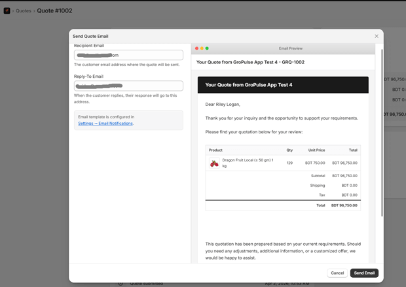Screen dimensions: 406x287
Task: Click the email subject line with GRQ-1002
Action: 250,62
